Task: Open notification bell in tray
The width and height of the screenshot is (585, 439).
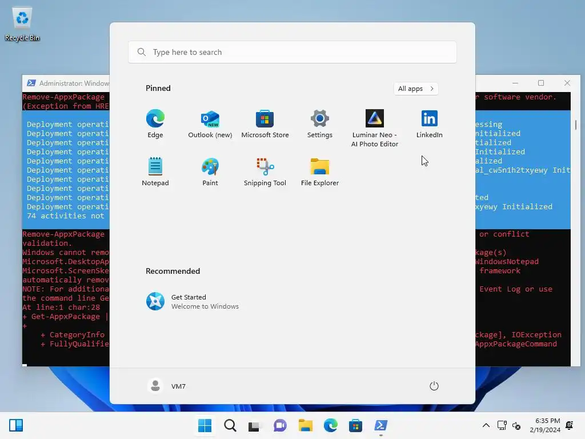Action: 570,425
